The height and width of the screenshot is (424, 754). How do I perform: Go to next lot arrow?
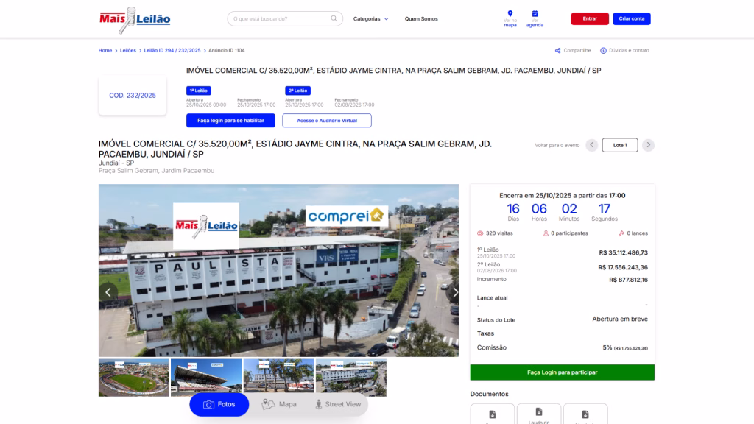(x=648, y=145)
